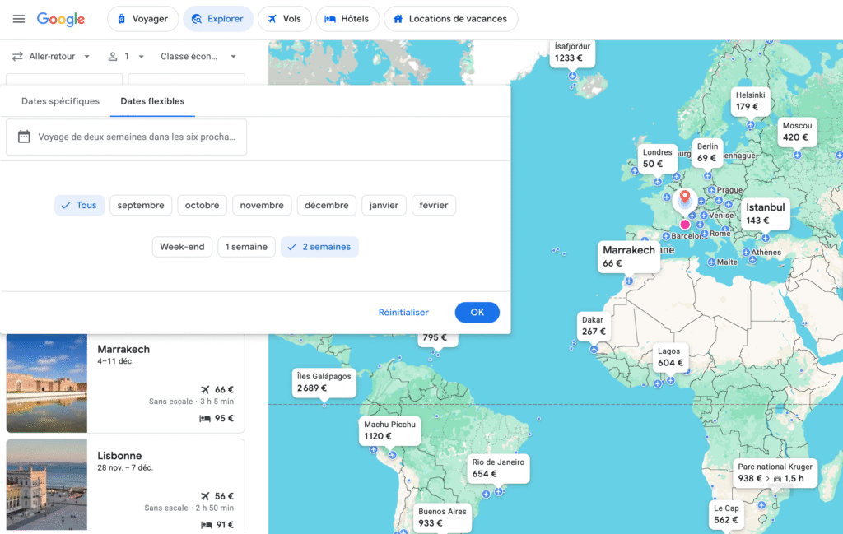Choose the 1 semaine duration chip
This screenshot has width=843, height=534.
(x=246, y=247)
